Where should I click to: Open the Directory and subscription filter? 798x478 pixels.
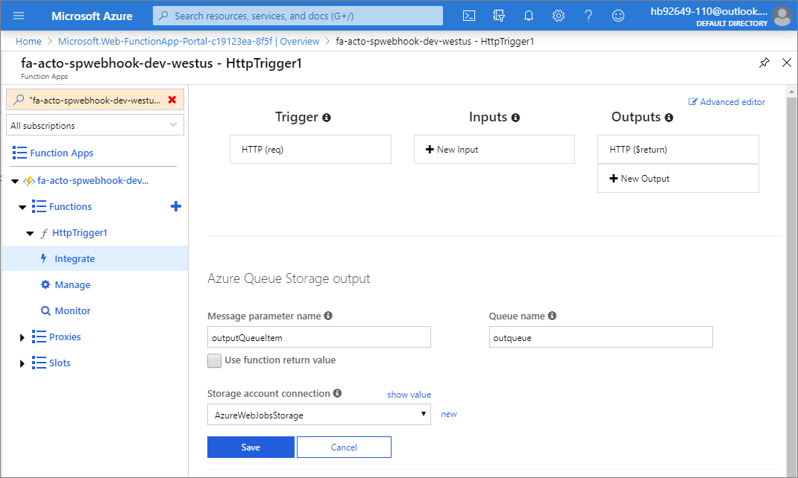499,16
